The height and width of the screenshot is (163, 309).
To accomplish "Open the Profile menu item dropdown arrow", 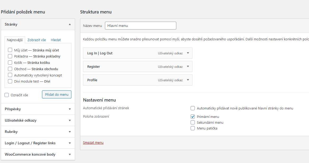I will 188,80.
